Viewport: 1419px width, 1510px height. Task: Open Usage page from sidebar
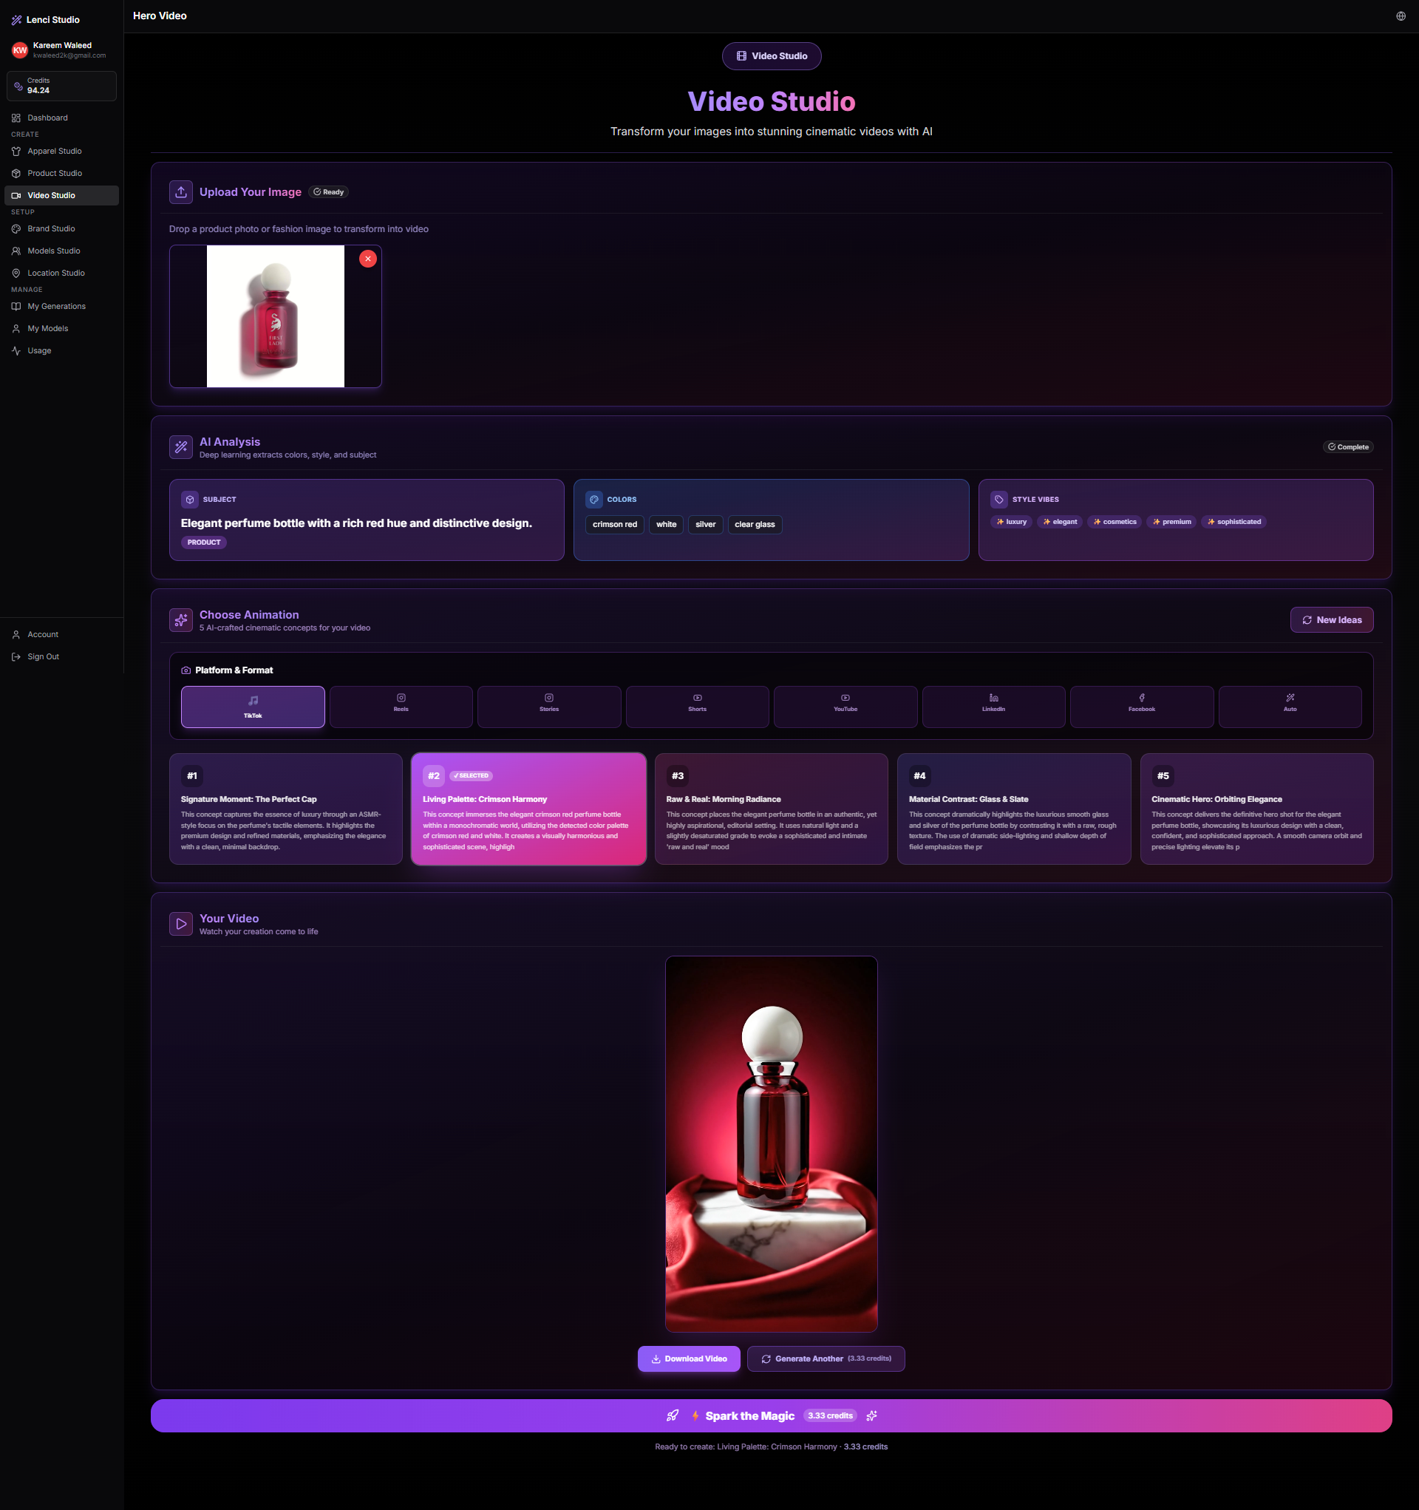pyautogui.click(x=39, y=351)
